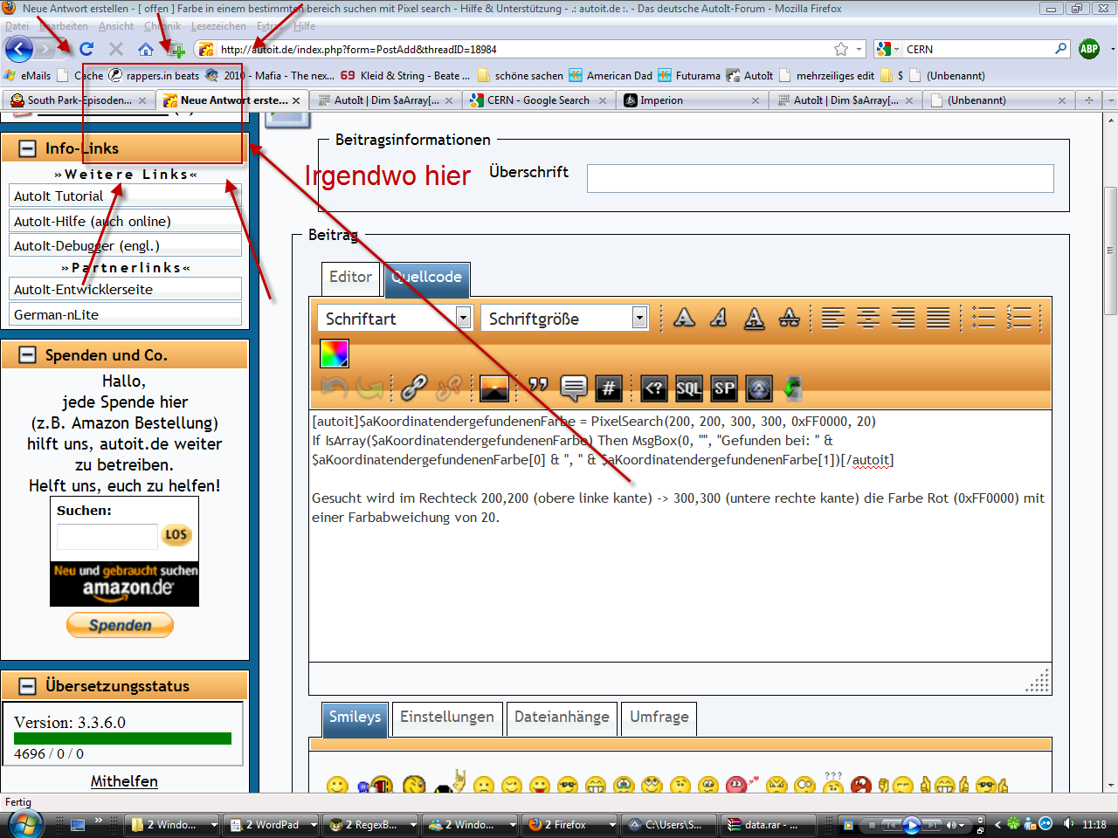1118x838 pixels.
Task: Collapse the Spenden und Co. box
Action: pos(28,355)
